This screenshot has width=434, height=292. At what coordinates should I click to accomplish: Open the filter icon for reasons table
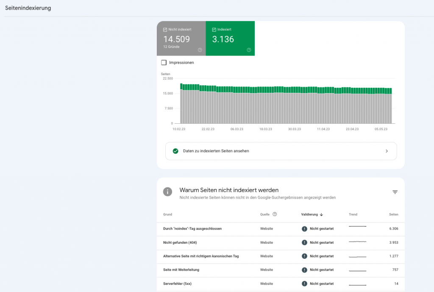(x=395, y=192)
